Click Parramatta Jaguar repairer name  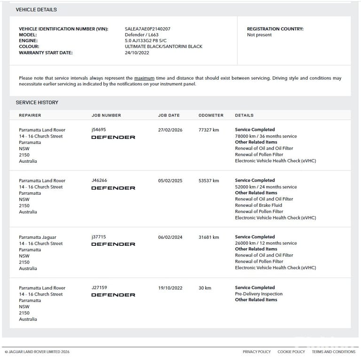click(x=38, y=237)
